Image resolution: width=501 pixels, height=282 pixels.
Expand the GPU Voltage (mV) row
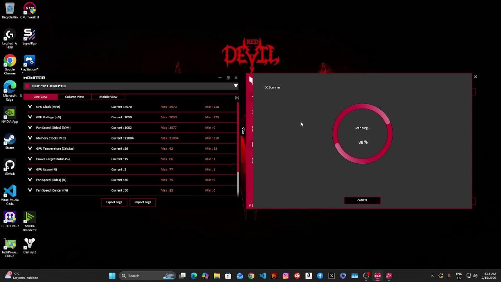pyautogui.click(x=30, y=117)
